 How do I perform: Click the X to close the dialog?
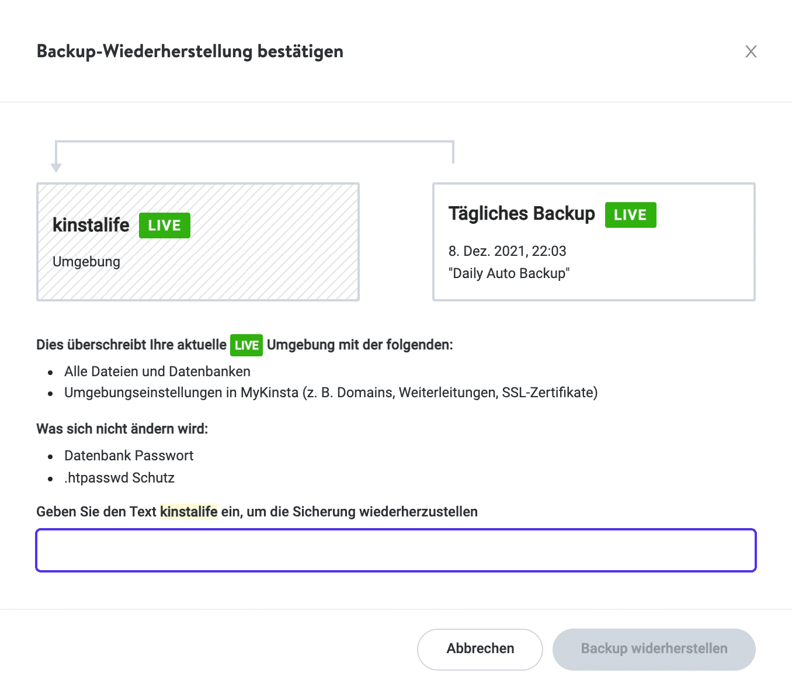[751, 51]
